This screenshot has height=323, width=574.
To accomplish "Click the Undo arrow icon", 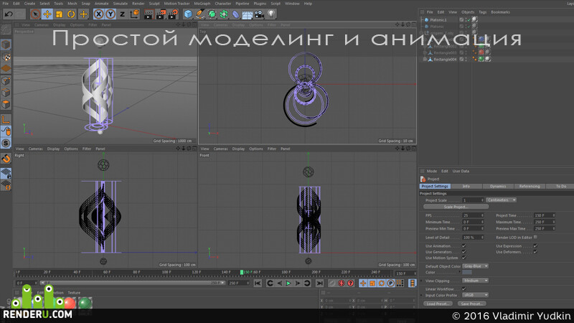I will coord(9,14).
